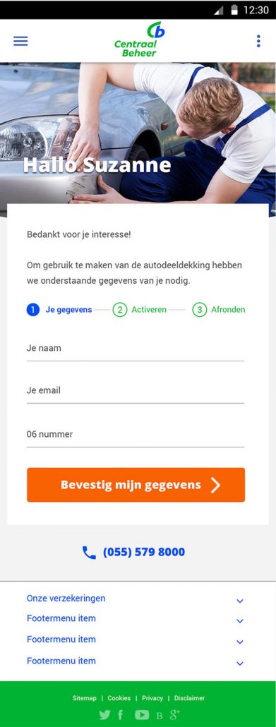Tap the Centraal Beheer logo

(136, 40)
